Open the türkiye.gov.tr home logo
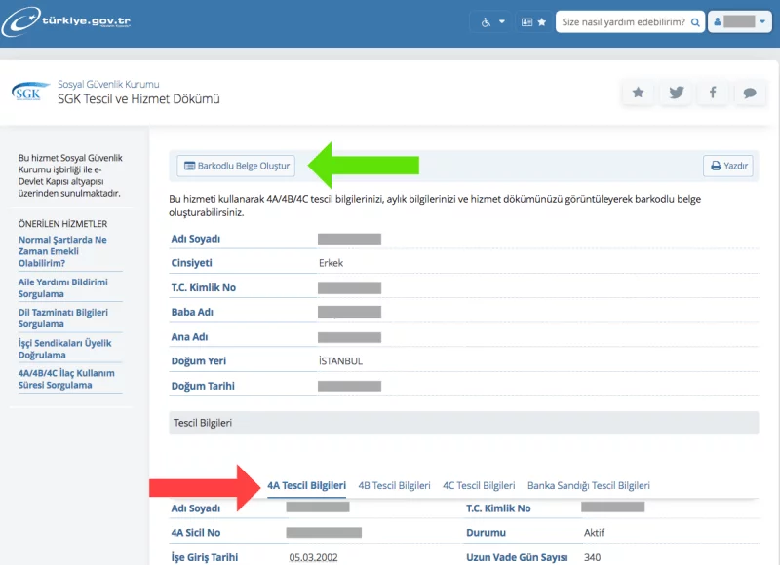Viewport: 780px width, 565px height. 66,21
